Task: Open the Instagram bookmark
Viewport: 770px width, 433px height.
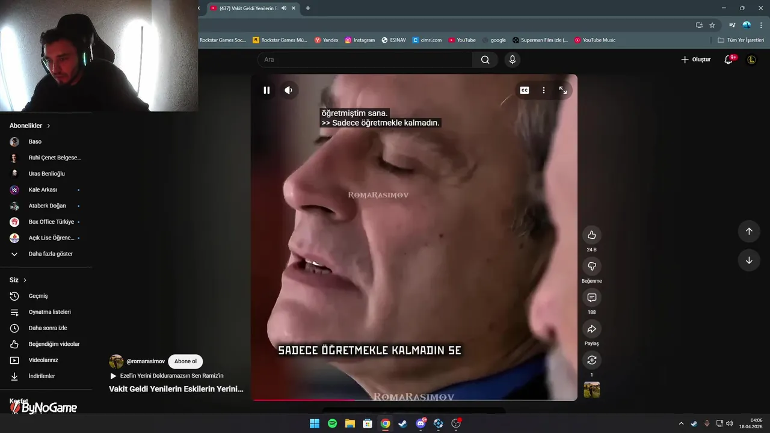Action: pyautogui.click(x=360, y=40)
